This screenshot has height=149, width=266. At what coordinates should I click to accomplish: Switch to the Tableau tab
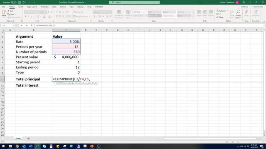(x=80, y=7)
